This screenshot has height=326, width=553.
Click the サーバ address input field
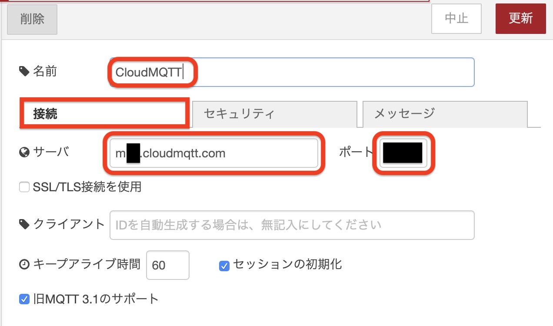[x=214, y=153]
